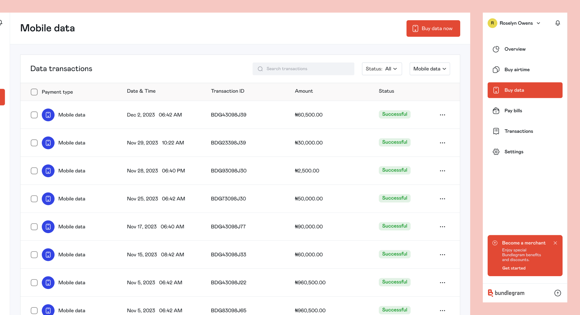
Task: Click the Buy data now button
Action: click(433, 28)
